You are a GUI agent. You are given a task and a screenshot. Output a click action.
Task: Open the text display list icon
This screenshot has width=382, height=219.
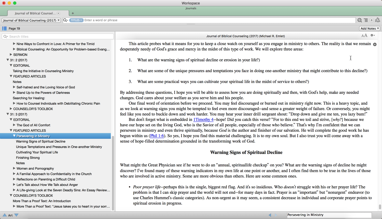pyautogui.click(x=366, y=20)
